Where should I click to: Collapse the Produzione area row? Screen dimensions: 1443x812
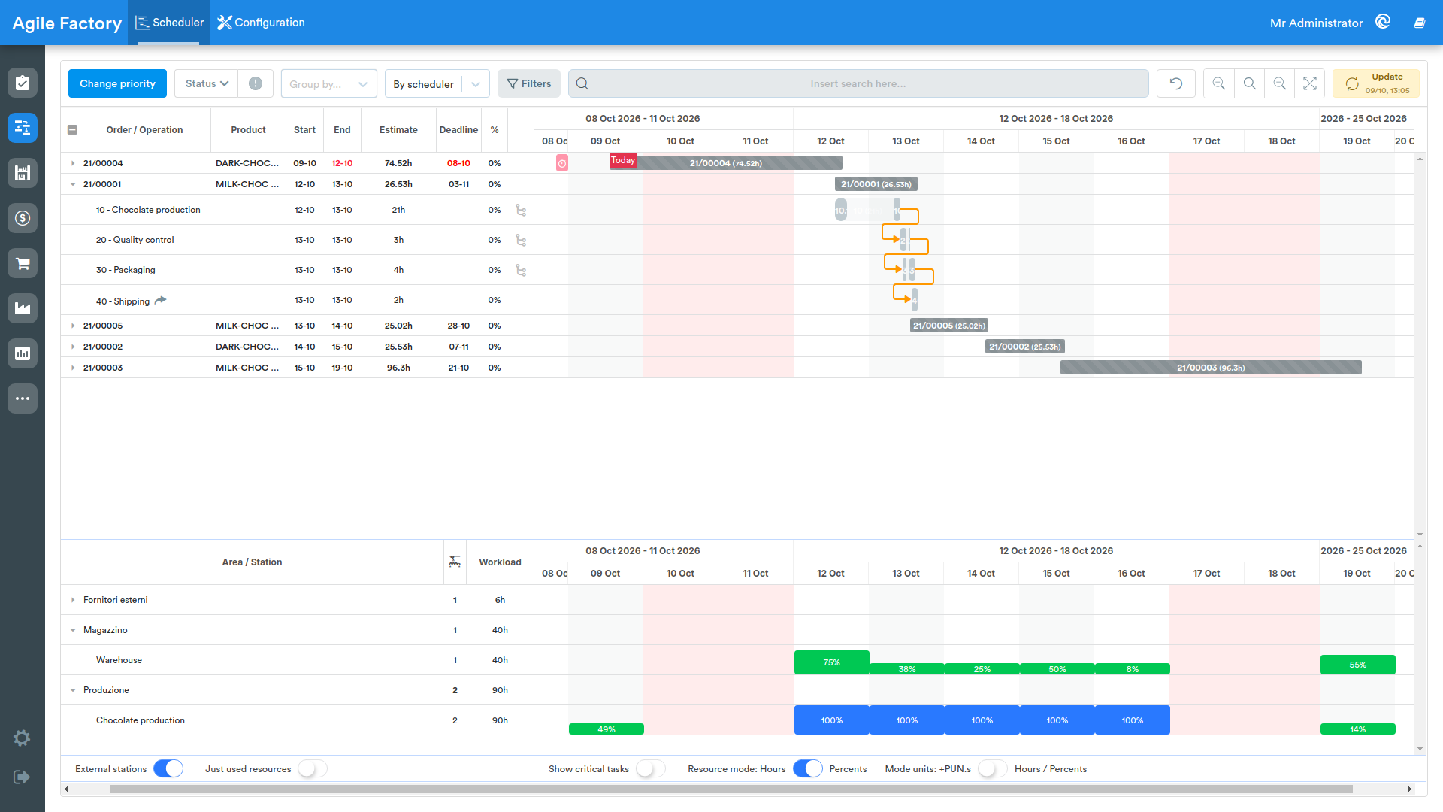[x=73, y=690]
